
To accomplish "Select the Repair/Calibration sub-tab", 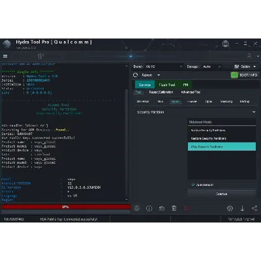I will pos(161,92).
